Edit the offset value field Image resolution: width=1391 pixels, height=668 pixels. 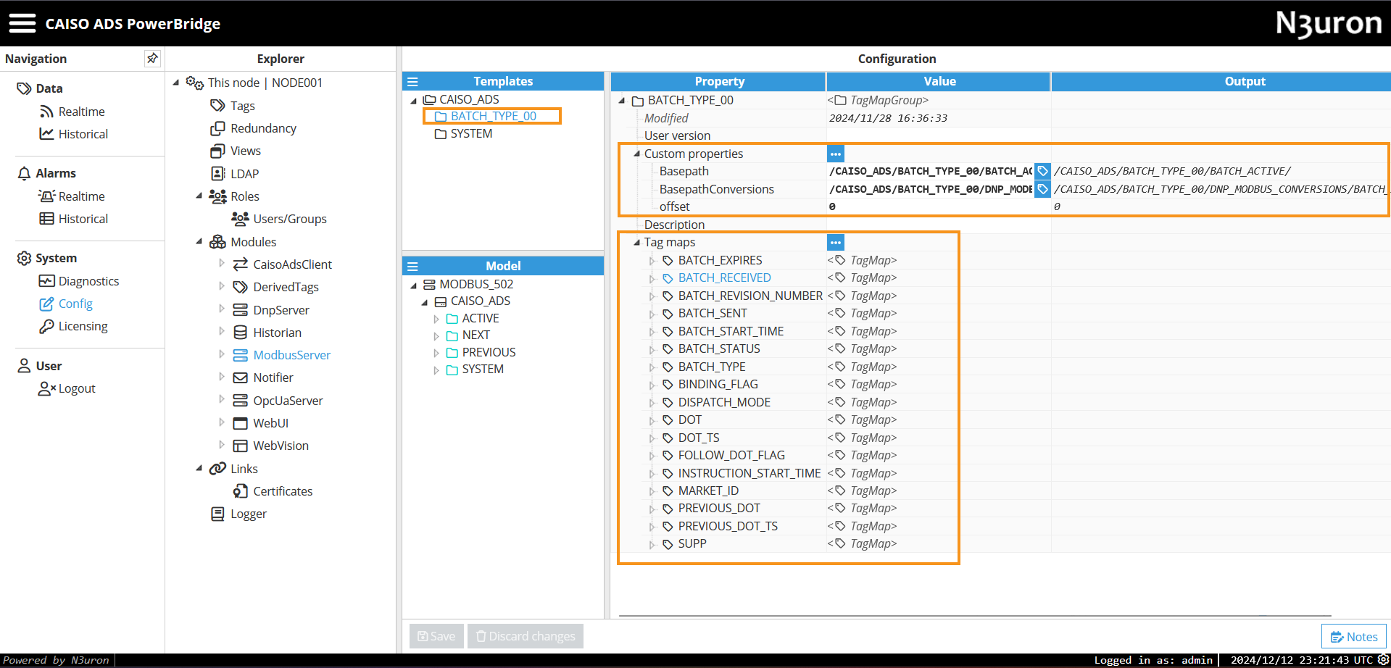point(939,207)
